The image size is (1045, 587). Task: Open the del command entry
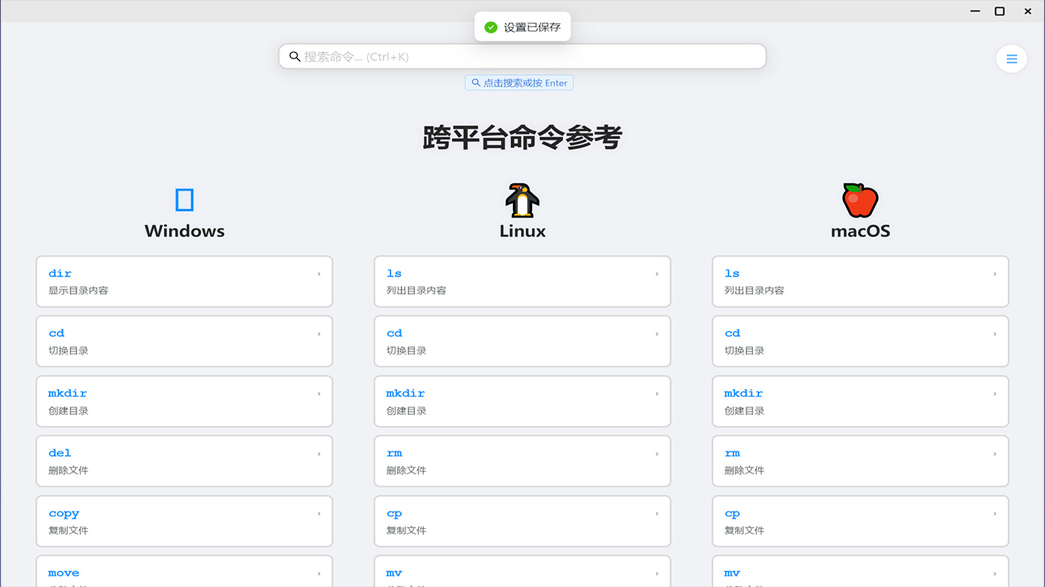pyautogui.click(x=185, y=461)
